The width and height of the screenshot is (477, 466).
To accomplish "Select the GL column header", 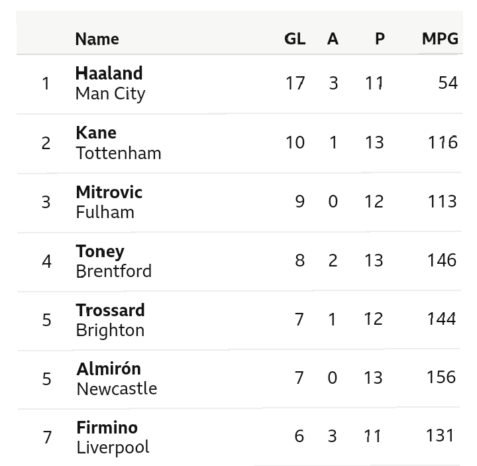I will [295, 39].
